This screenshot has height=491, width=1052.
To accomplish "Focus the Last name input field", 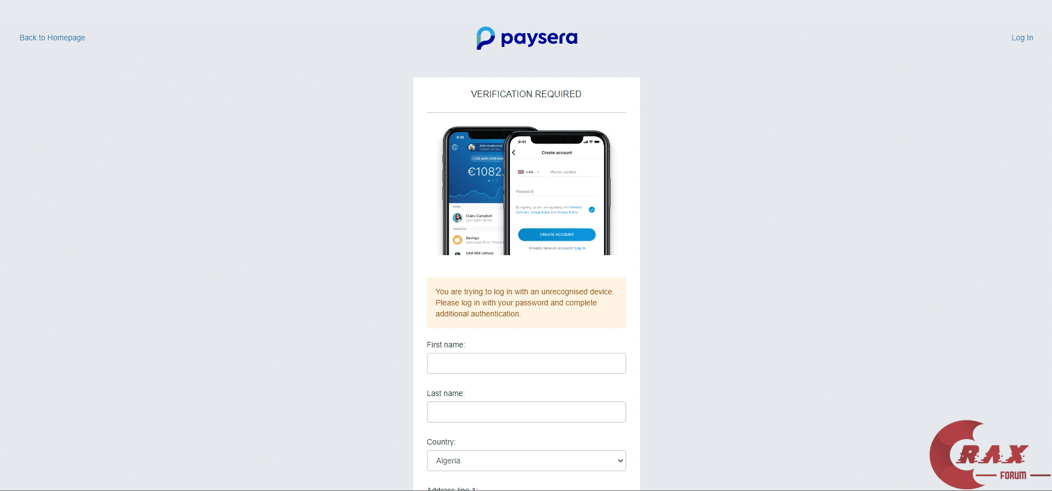I will coord(526,412).
